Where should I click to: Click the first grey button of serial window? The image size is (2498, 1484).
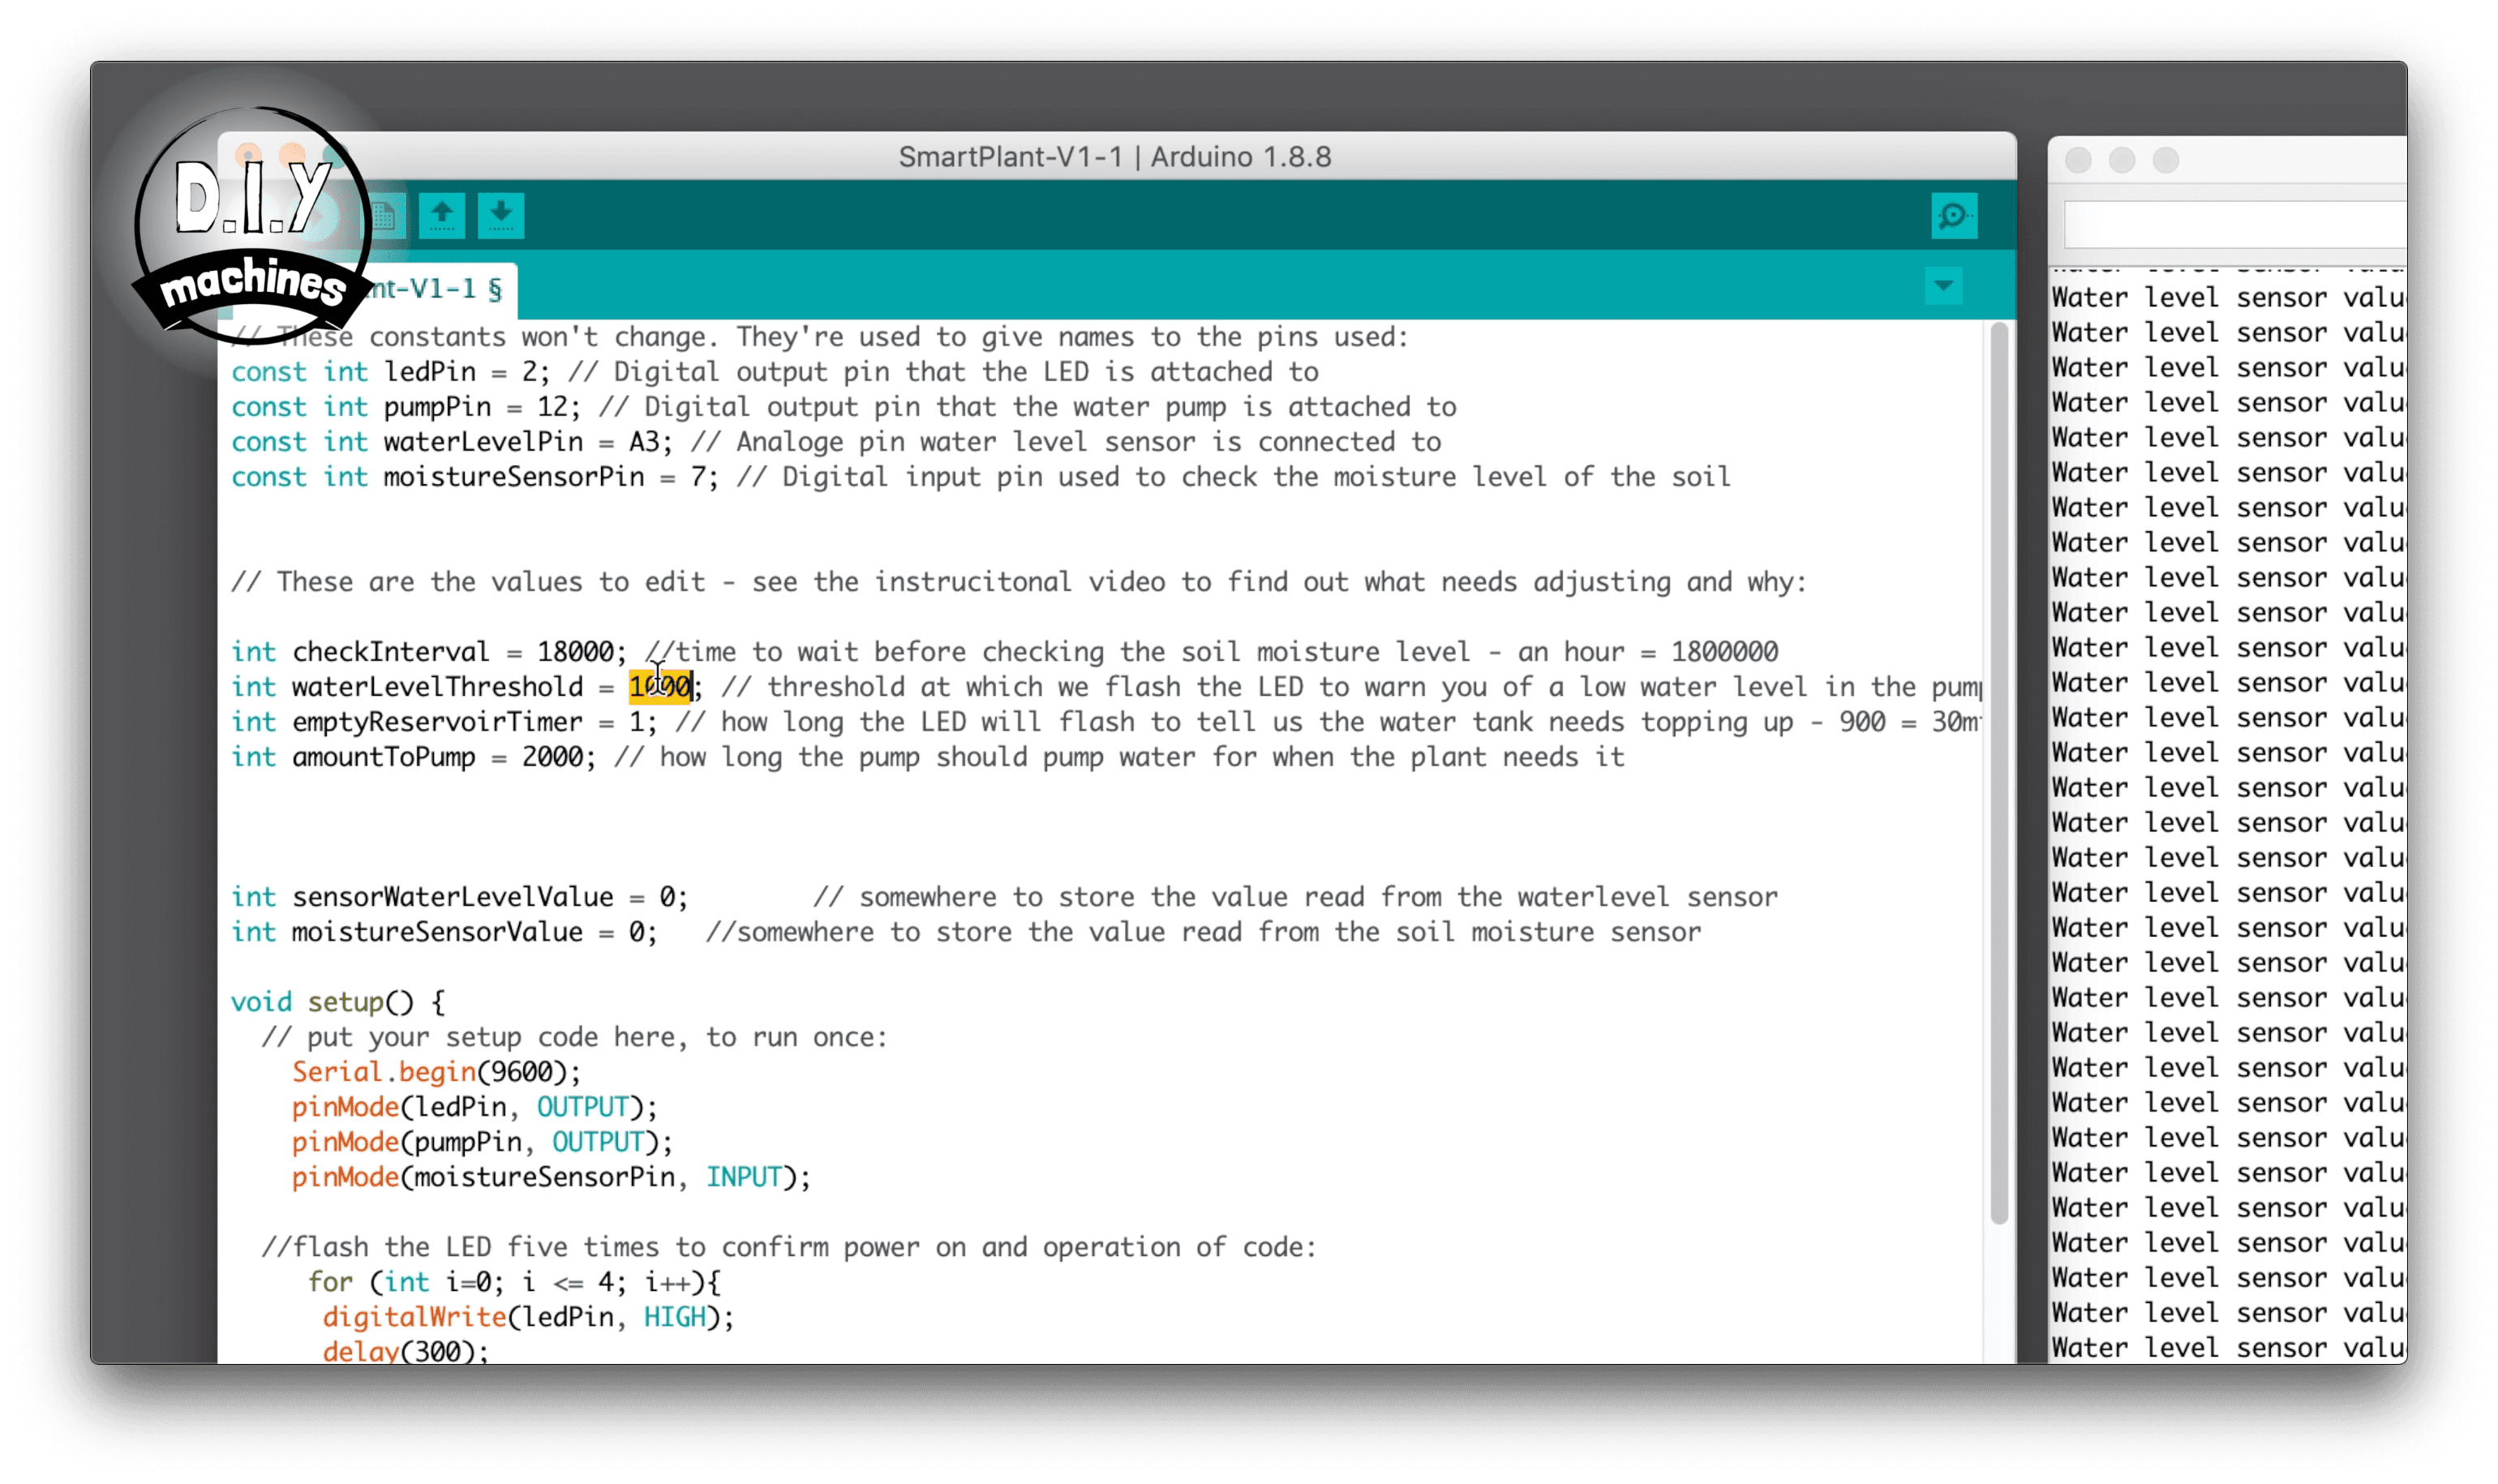pos(2078,160)
